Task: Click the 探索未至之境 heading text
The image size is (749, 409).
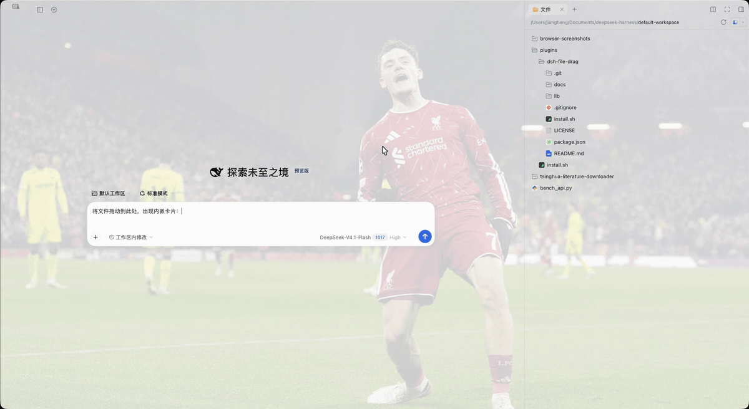Action: coord(258,173)
